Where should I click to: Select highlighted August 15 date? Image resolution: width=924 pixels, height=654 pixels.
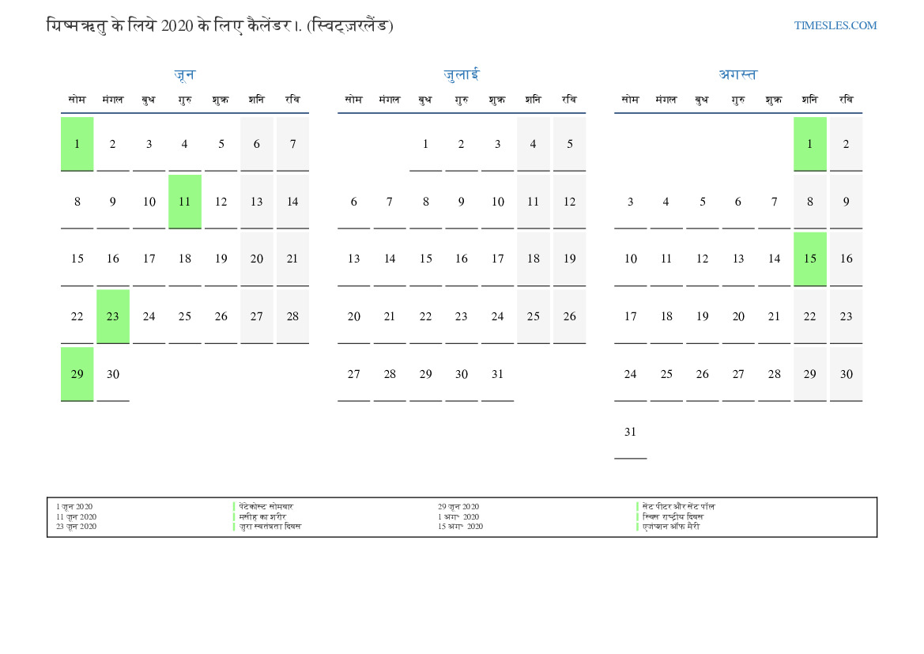[x=810, y=259]
